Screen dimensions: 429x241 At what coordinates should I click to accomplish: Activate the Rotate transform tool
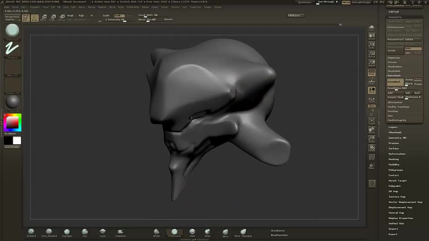(x=62, y=18)
